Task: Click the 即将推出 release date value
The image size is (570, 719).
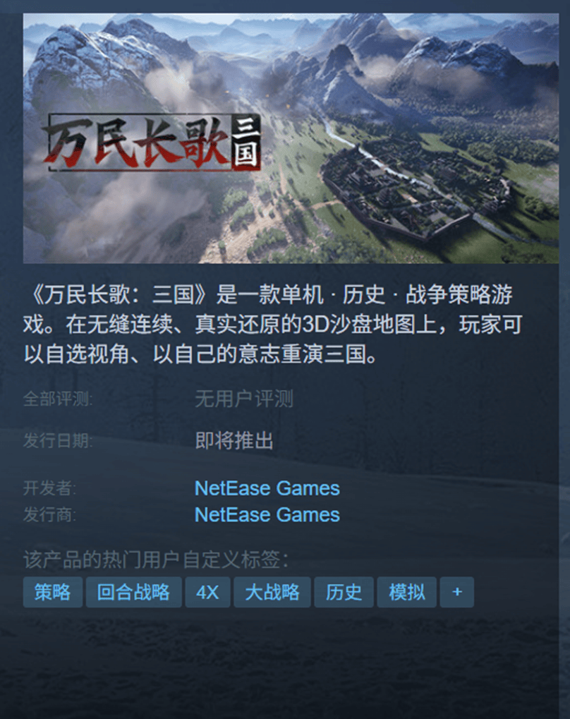Action: (x=234, y=441)
